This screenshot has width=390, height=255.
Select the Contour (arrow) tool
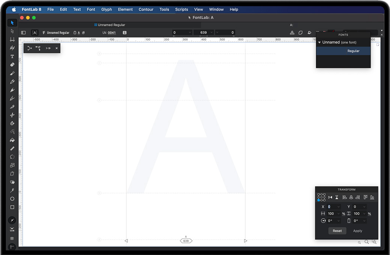coord(12,23)
